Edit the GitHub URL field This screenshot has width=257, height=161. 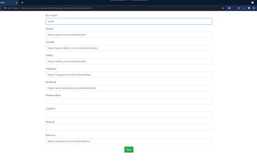[129, 35]
